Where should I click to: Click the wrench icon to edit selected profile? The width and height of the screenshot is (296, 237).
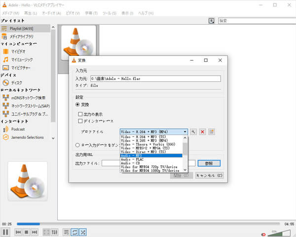click(194, 132)
